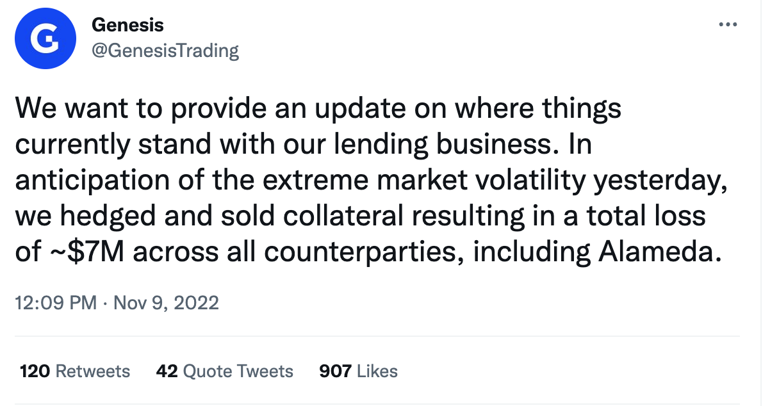Click the 907 like count number
Viewport: 779px width, 406px height.
(x=335, y=371)
